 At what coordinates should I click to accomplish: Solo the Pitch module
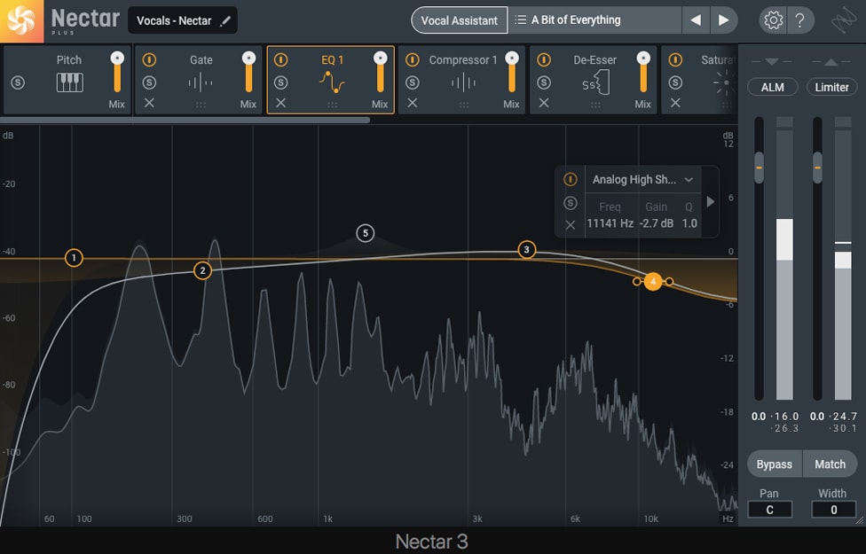[x=18, y=82]
